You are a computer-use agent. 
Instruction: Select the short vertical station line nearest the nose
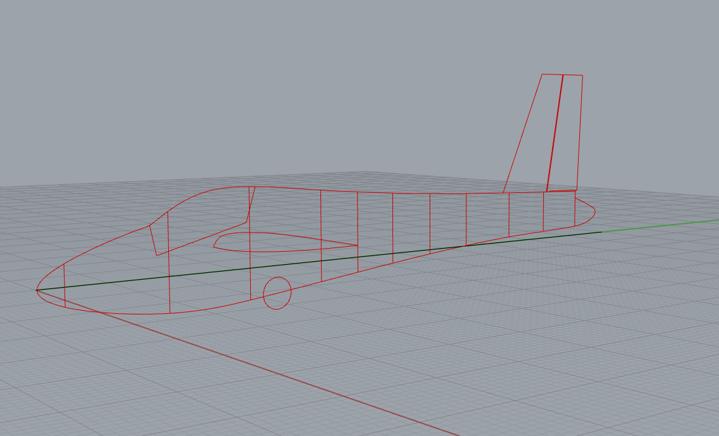(64, 285)
